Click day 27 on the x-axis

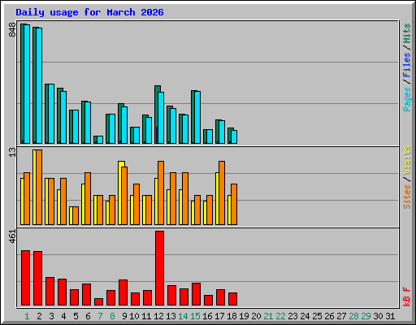tap(341, 316)
